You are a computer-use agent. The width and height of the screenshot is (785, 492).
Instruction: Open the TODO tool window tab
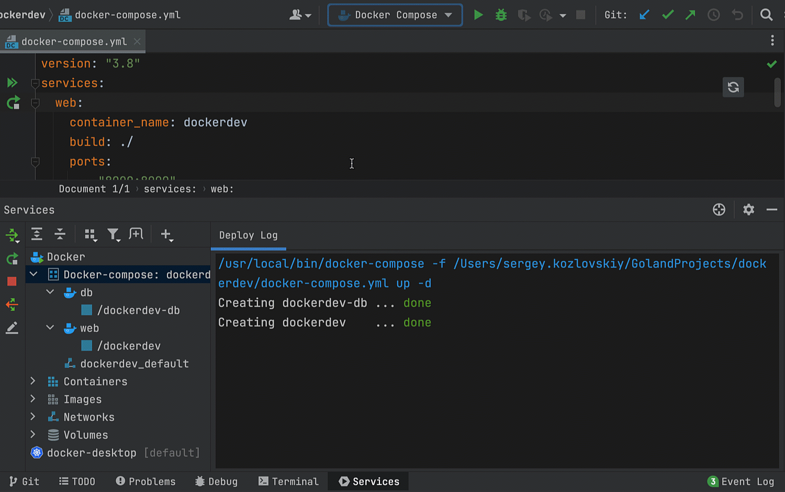tap(77, 482)
